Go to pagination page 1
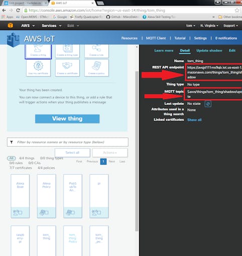The width and height of the screenshot is (242, 256). [103, 162]
